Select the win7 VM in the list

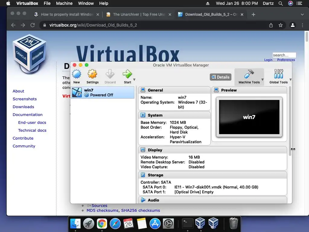click(x=103, y=92)
